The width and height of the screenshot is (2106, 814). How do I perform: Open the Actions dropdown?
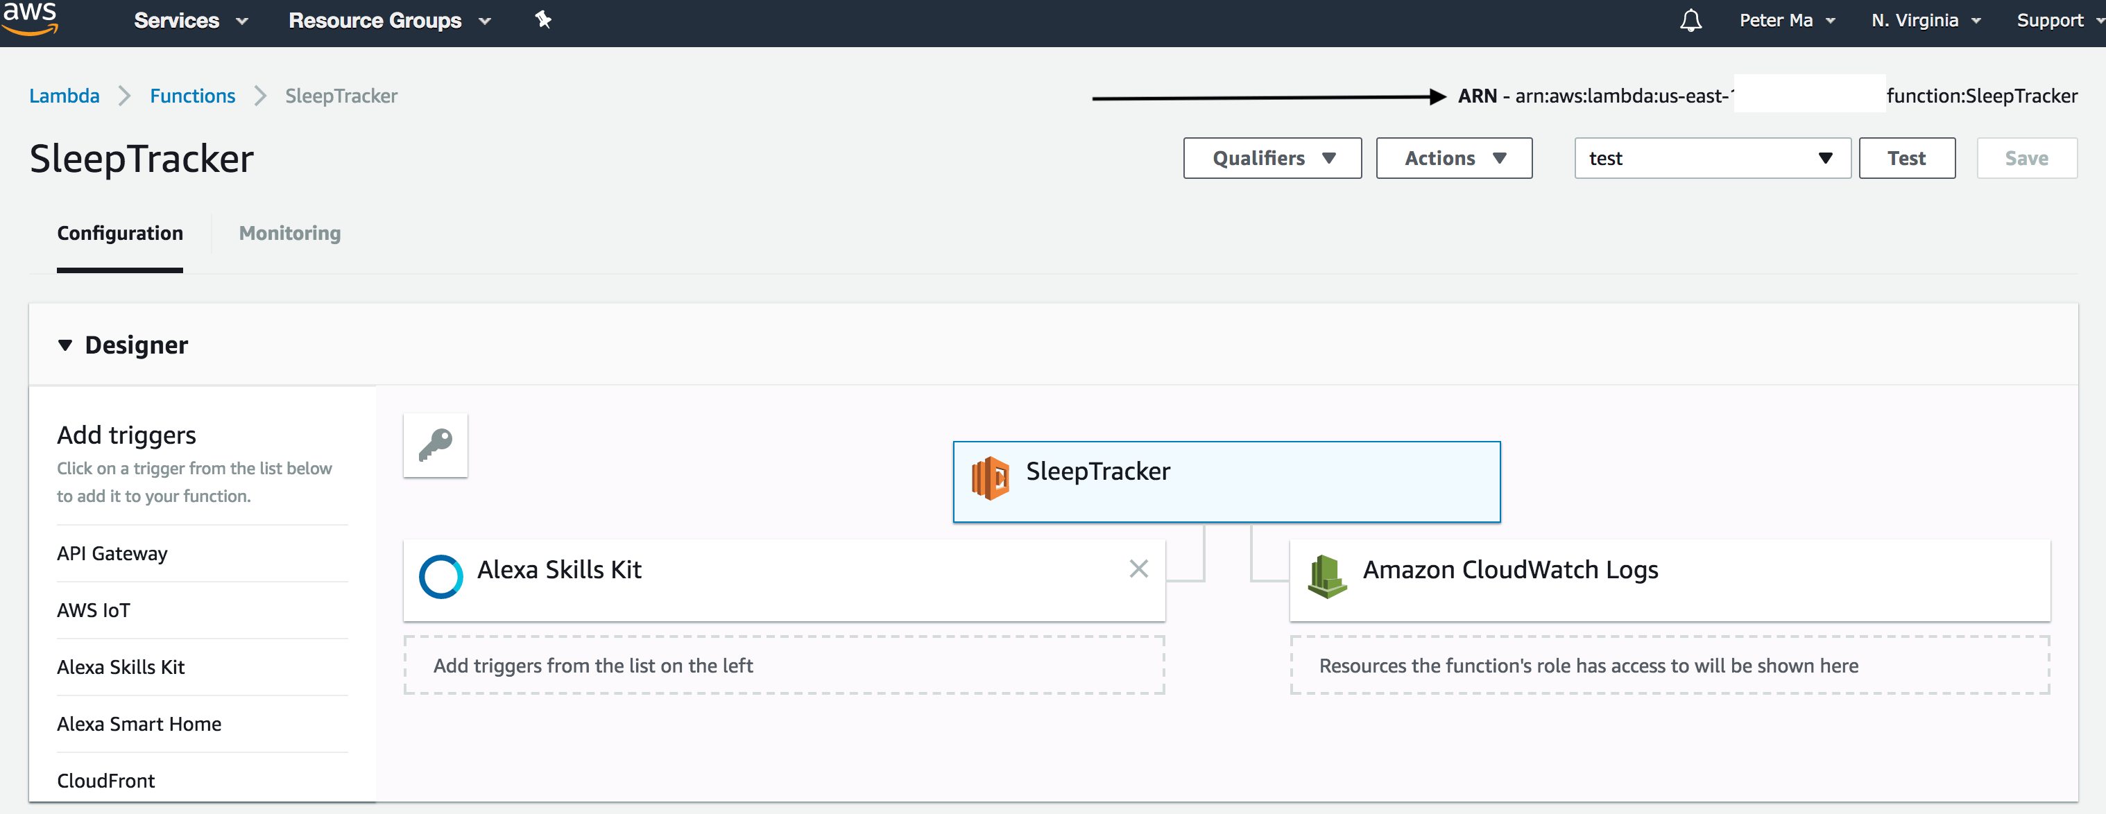tap(1454, 159)
